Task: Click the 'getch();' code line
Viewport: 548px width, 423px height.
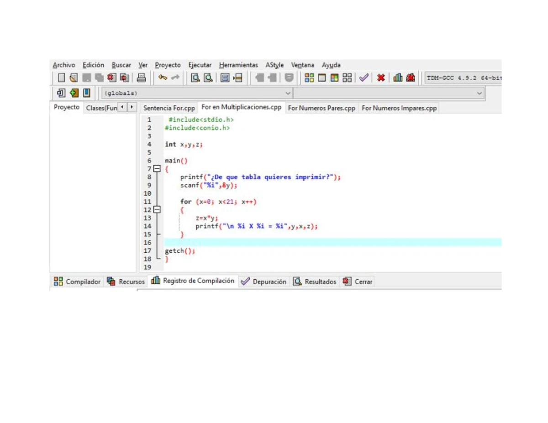Action: (180, 251)
